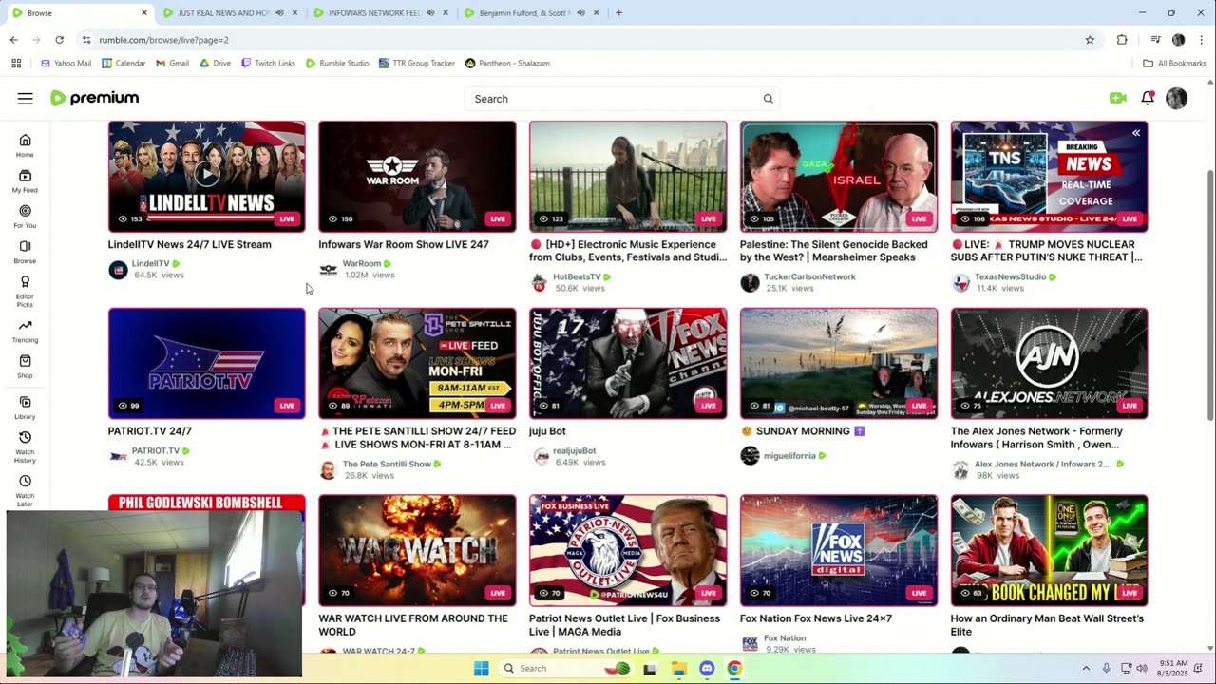This screenshot has width=1216, height=684.
Task: Open a new browser tab
Action: coord(618,13)
